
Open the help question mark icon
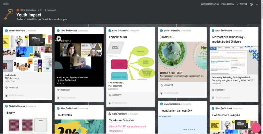251,4
